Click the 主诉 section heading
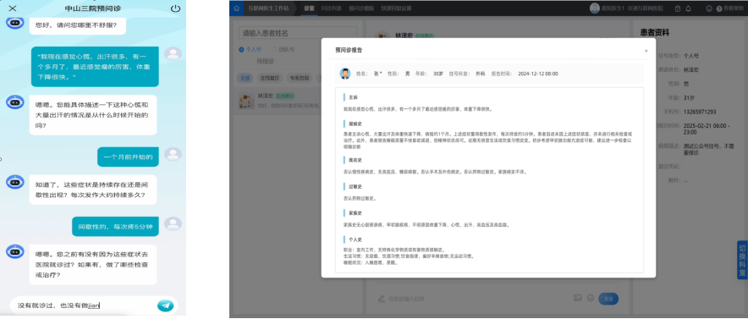This screenshot has width=748, height=319. pos(353,96)
